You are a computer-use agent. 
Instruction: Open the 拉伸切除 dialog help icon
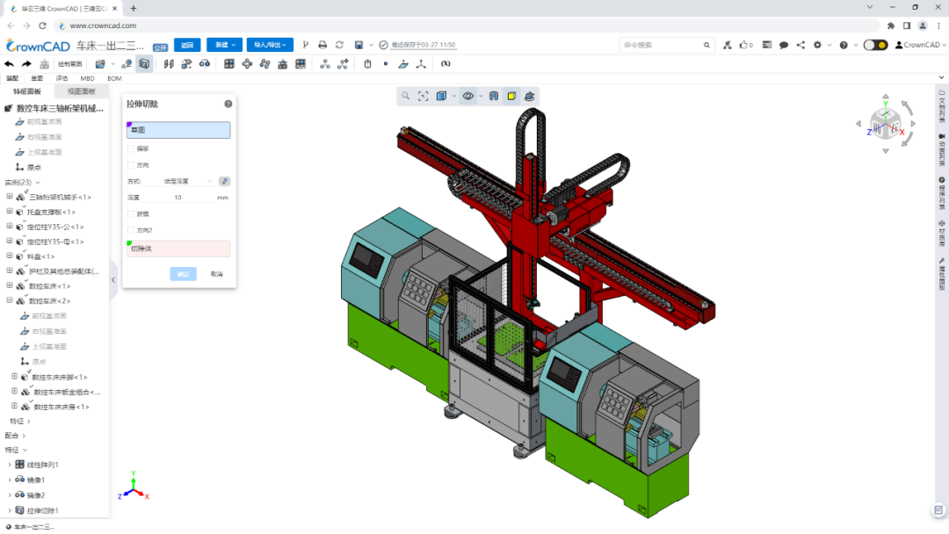tap(228, 104)
